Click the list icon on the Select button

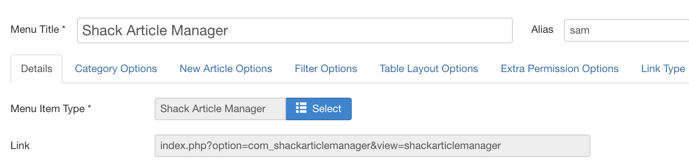[x=301, y=108]
